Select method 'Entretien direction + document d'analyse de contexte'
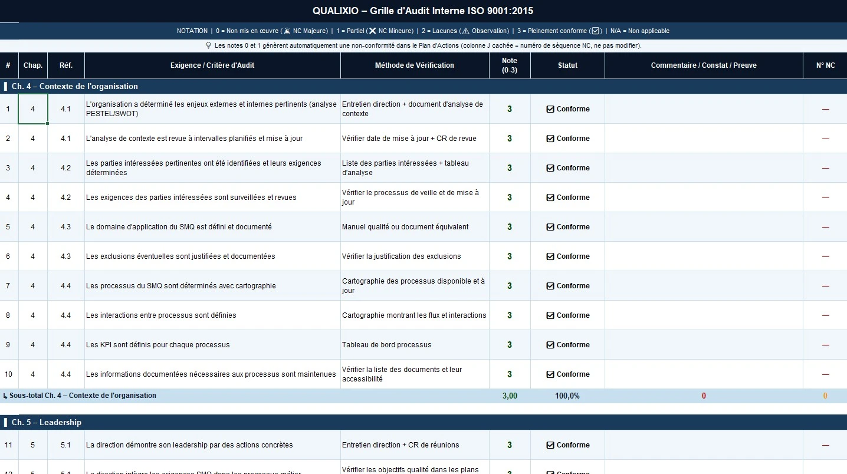The height and width of the screenshot is (474, 847). (x=415, y=109)
